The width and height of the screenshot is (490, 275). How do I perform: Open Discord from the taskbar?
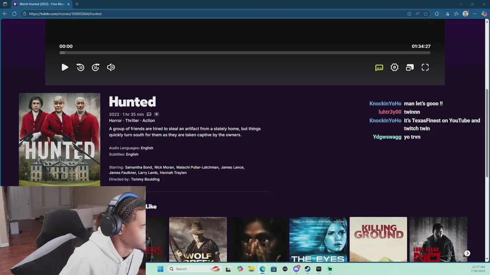tap(296, 269)
